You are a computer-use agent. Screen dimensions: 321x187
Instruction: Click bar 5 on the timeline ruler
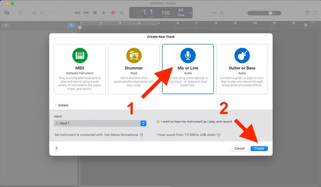pyautogui.click(x=159, y=23)
